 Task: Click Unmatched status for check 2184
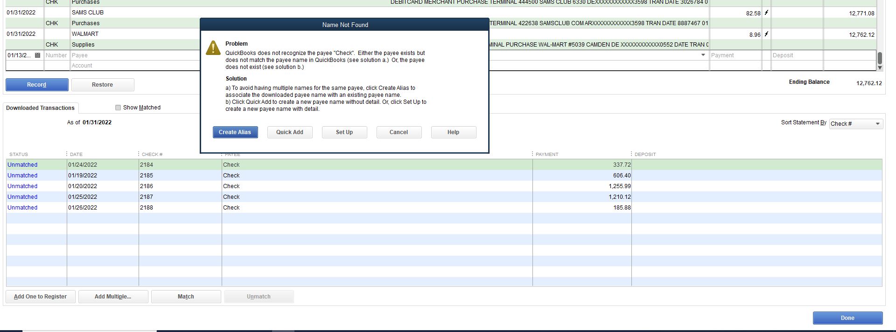tap(22, 165)
